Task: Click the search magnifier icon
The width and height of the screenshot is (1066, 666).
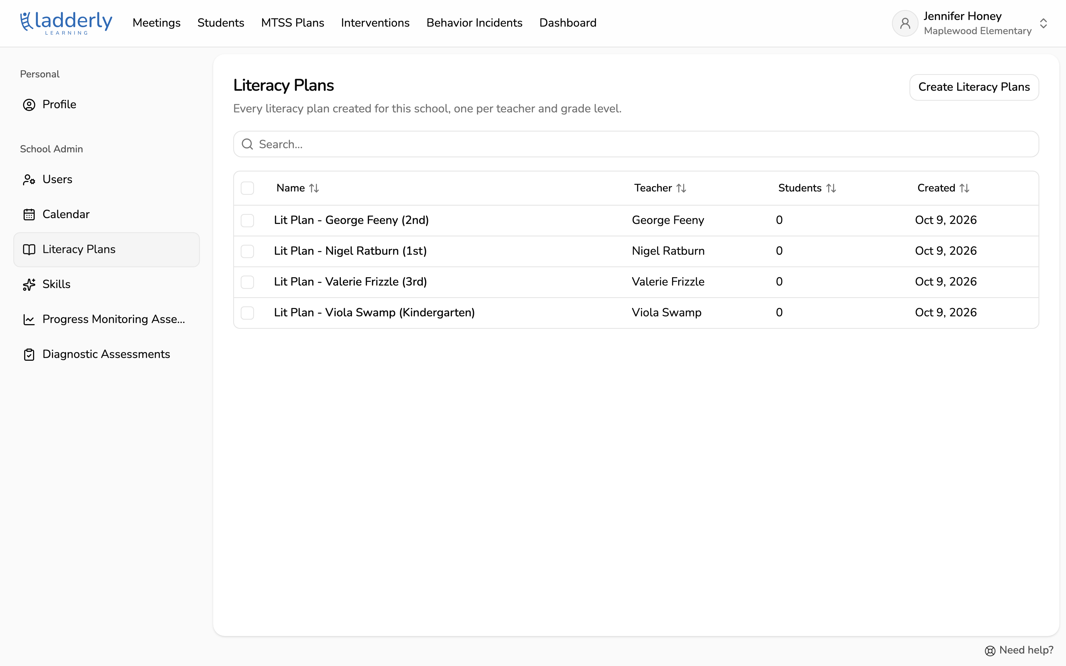Action: (x=248, y=144)
